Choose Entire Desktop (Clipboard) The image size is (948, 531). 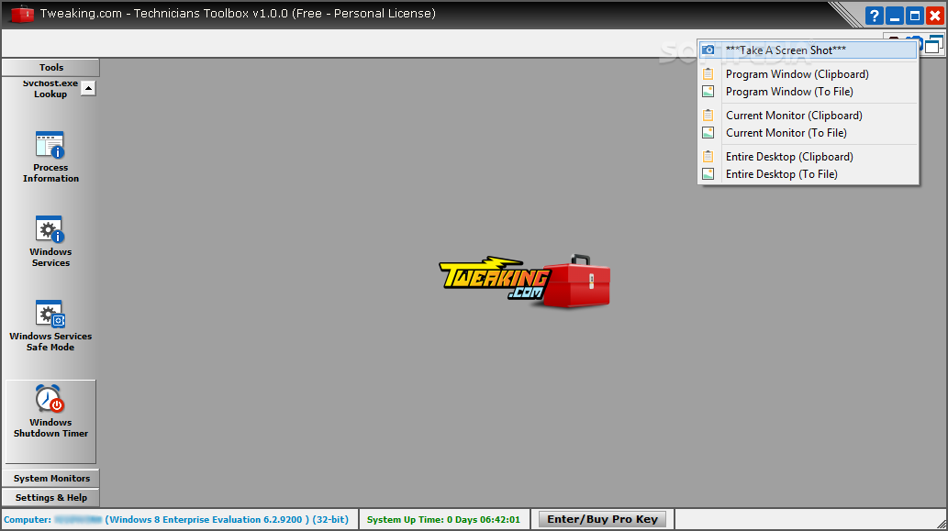[809, 157]
